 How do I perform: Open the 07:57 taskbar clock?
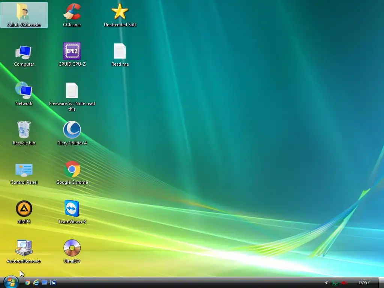tap(364, 283)
